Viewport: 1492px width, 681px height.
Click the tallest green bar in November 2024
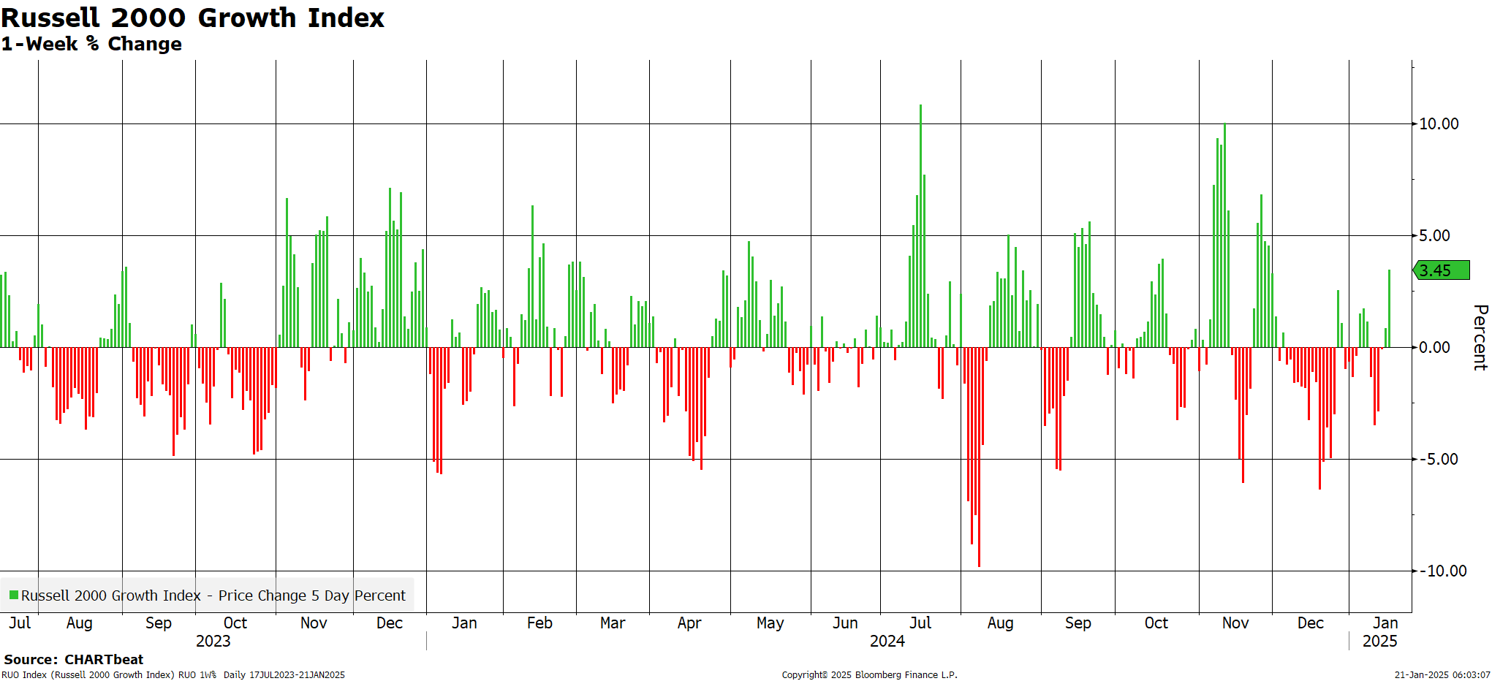tap(1224, 235)
